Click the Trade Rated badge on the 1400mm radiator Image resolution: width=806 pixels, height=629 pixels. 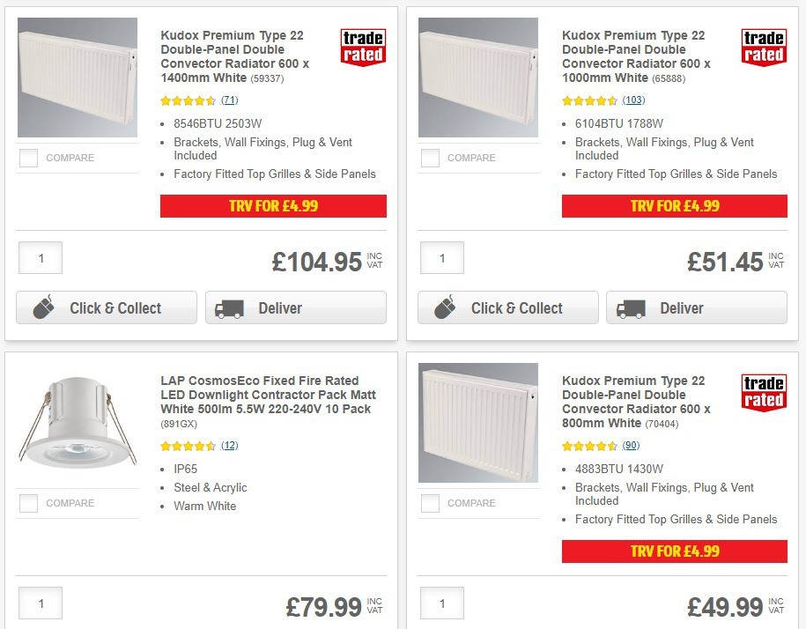(x=363, y=48)
